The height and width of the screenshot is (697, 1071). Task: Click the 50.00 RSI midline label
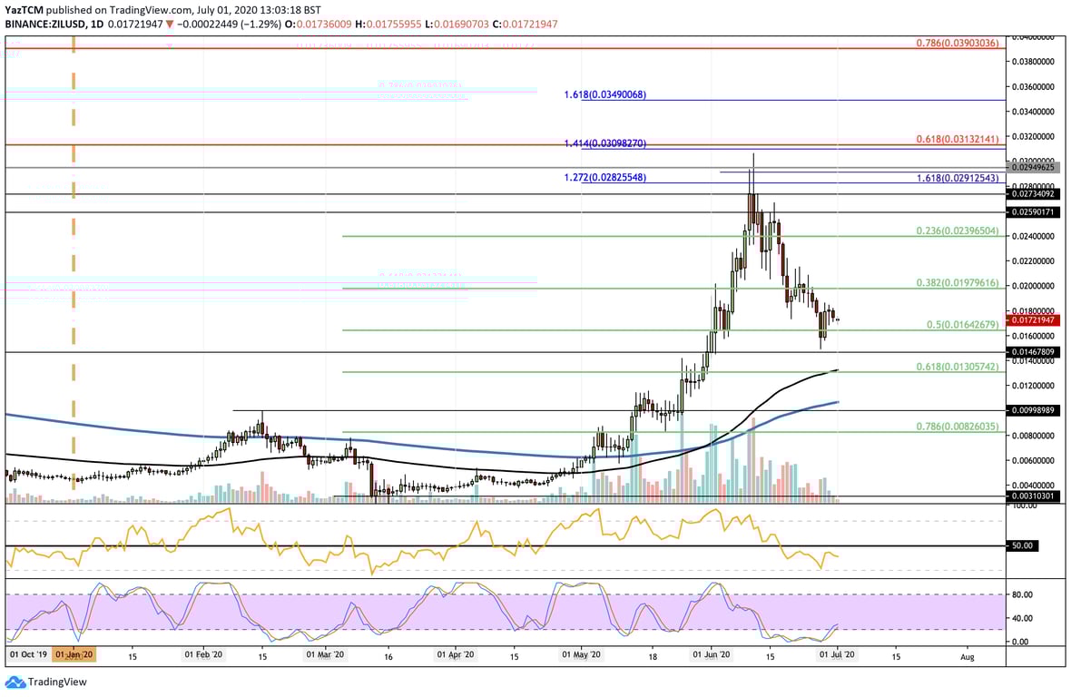click(1023, 545)
